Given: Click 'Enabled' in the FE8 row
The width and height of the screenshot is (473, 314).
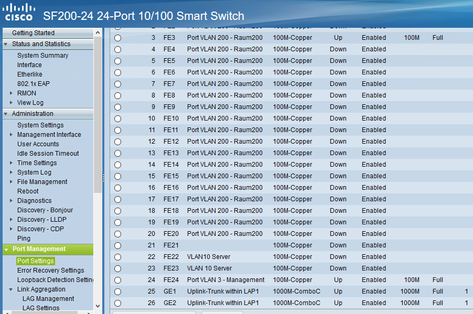Looking at the screenshot, I should 374,95.
